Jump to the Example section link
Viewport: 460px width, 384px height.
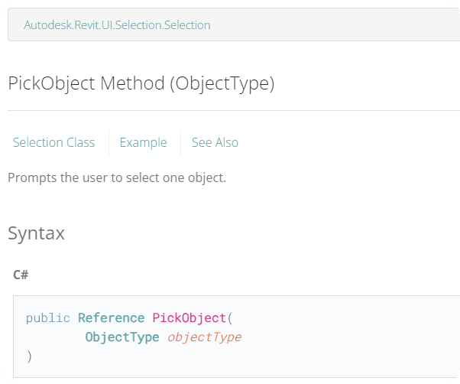tap(143, 142)
